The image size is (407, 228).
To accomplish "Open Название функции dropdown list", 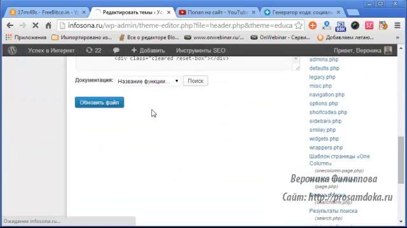I will point(148,81).
